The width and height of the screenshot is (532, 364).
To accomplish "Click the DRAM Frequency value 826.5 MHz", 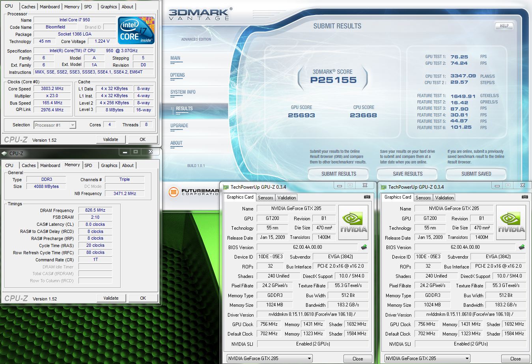I will pyautogui.click(x=95, y=210).
